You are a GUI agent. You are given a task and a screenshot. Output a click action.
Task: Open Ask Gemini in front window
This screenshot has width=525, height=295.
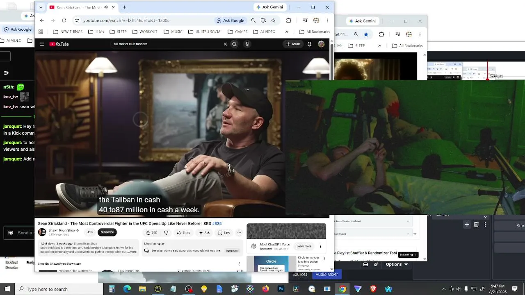[270, 7]
